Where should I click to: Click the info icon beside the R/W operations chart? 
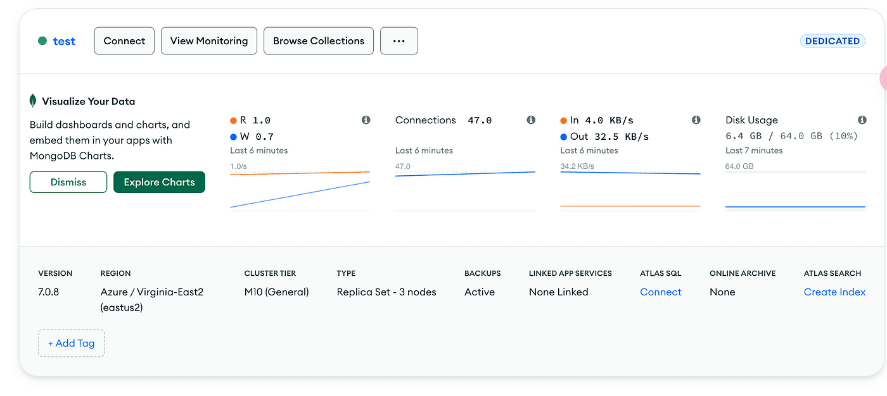coord(366,120)
